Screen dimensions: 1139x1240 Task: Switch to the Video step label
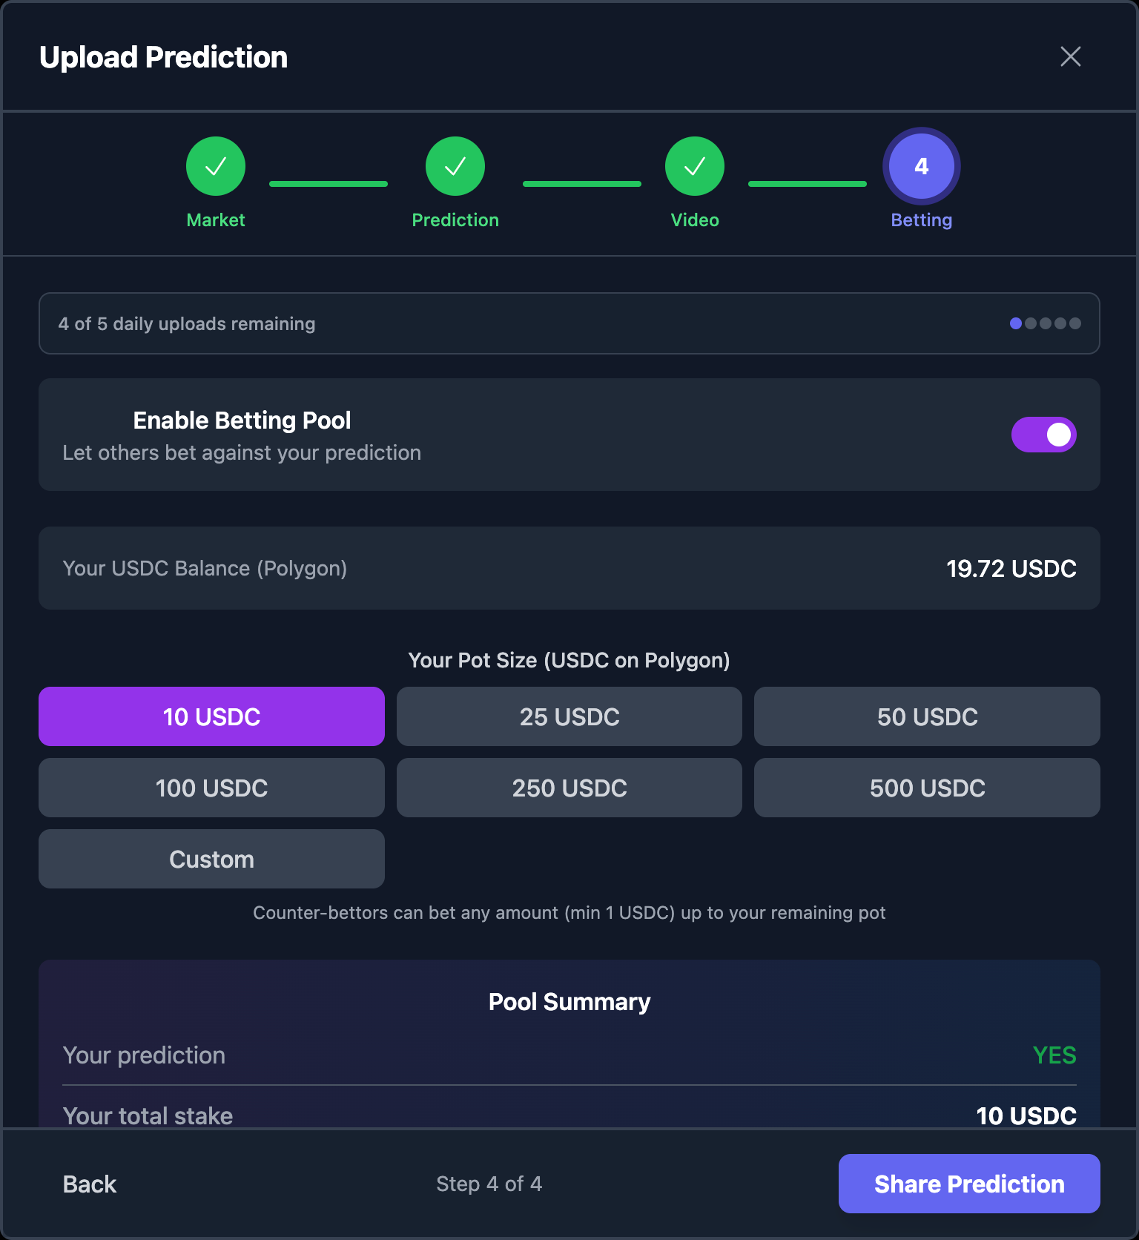(x=694, y=220)
